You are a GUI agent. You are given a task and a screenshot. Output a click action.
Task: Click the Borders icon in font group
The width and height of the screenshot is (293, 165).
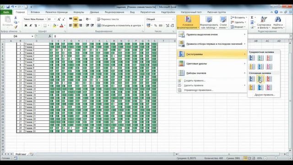click(x=45, y=26)
